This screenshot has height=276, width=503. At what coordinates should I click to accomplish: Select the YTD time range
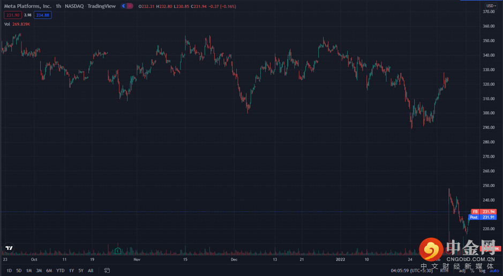pyautogui.click(x=61, y=271)
